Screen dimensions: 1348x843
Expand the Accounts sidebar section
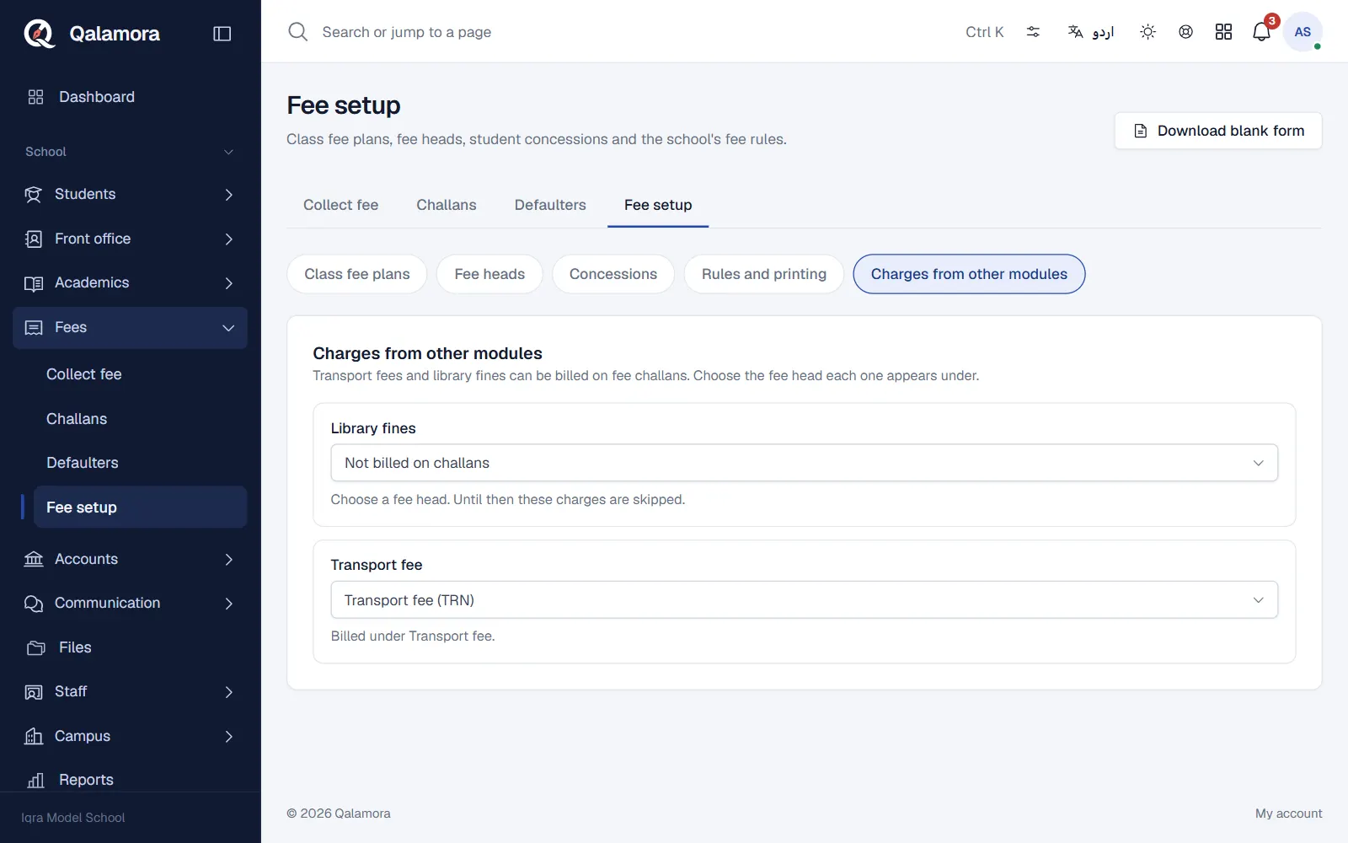coord(131,559)
